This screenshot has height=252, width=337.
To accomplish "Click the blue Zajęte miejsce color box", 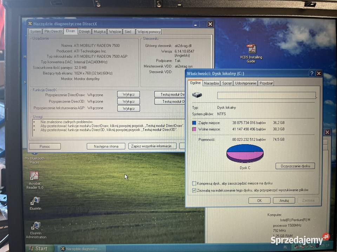I will click(194, 123).
